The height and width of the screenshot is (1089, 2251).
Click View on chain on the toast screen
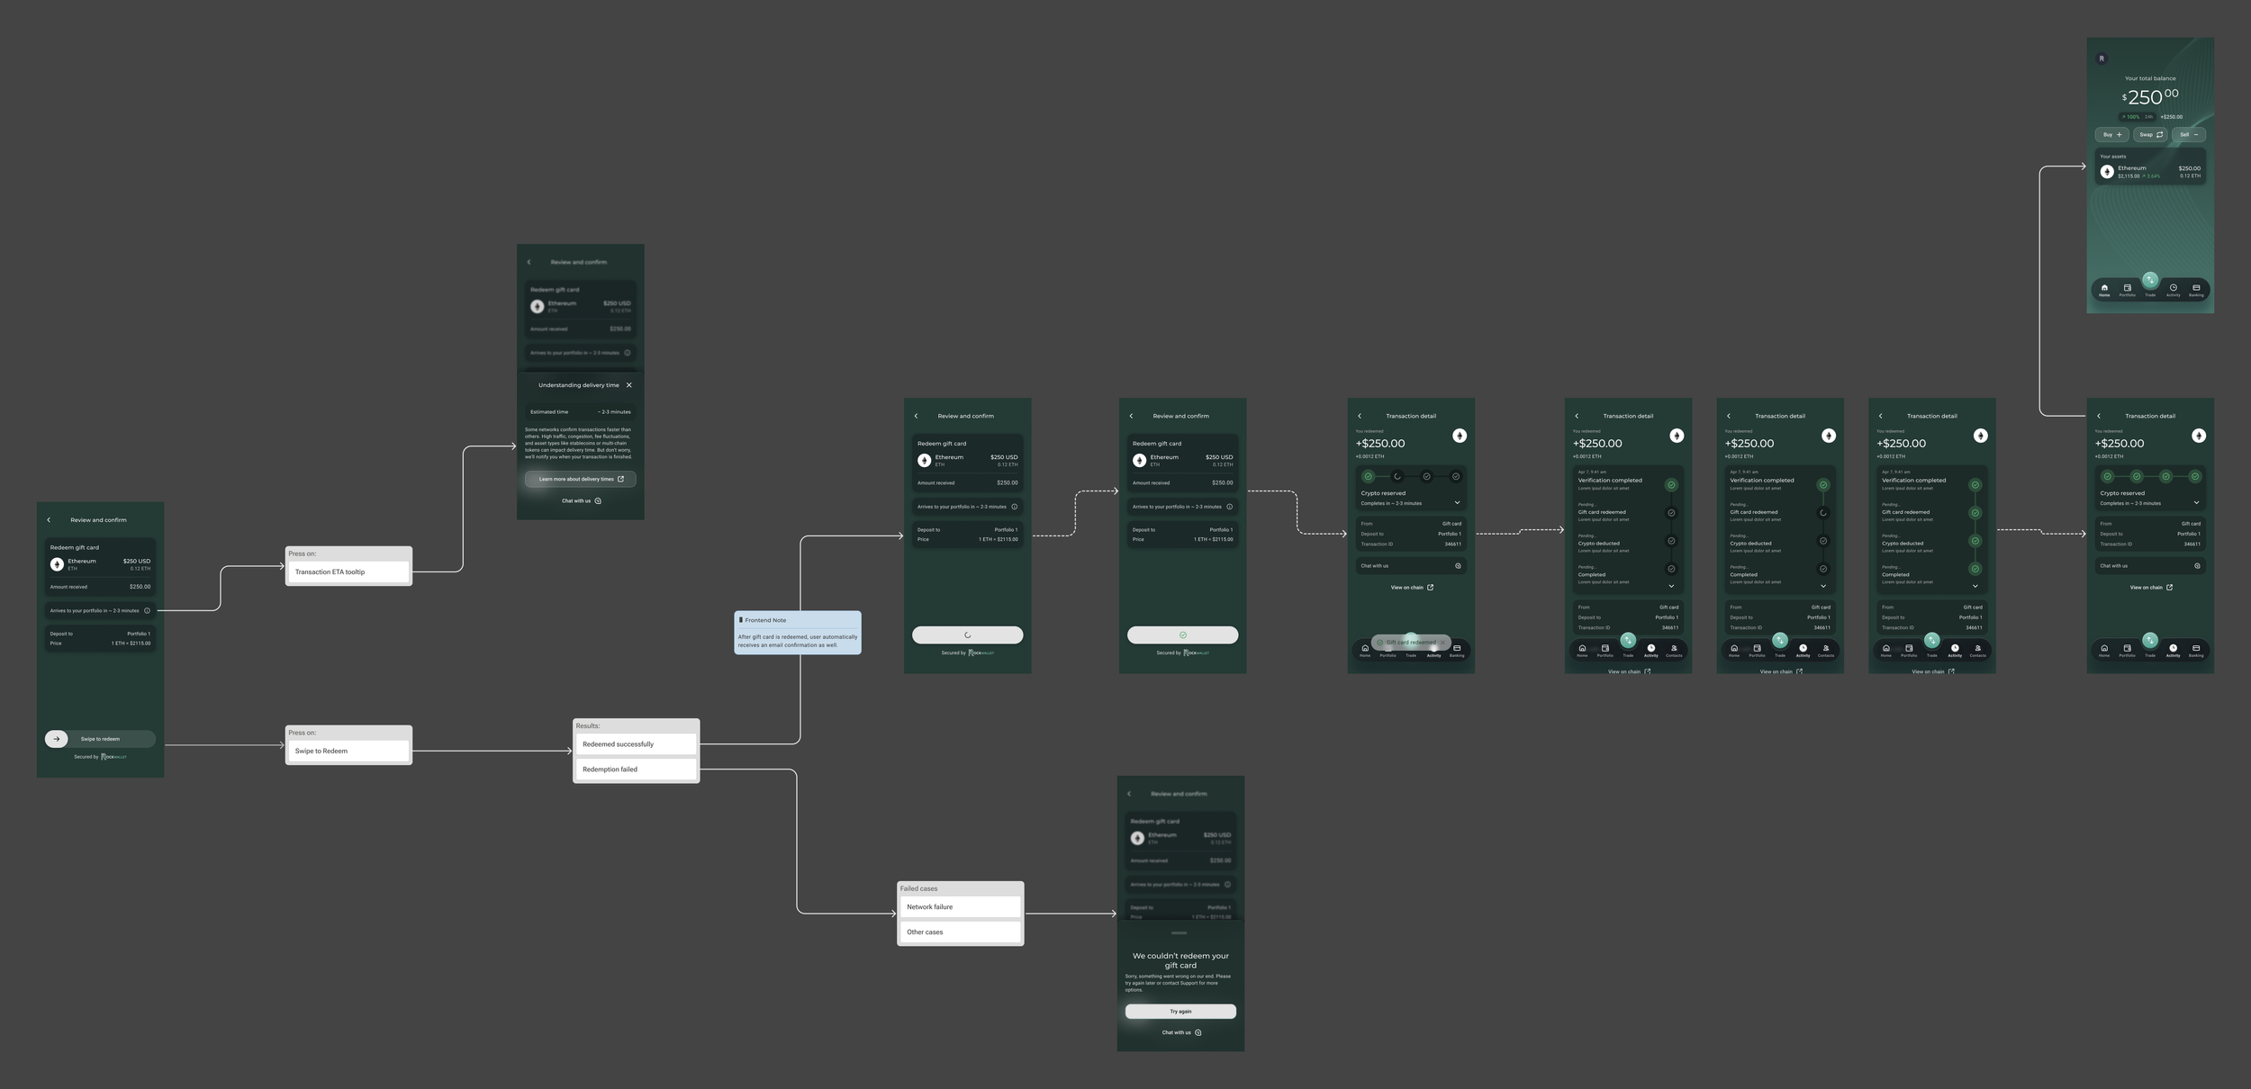click(x=1411, y=588)
